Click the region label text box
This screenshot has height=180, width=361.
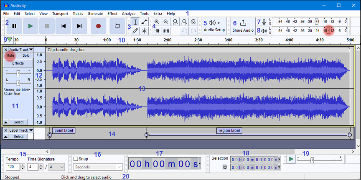click(x=229, y=131)
